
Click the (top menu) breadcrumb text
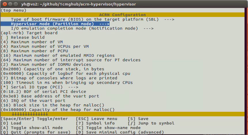click(14, 10)
